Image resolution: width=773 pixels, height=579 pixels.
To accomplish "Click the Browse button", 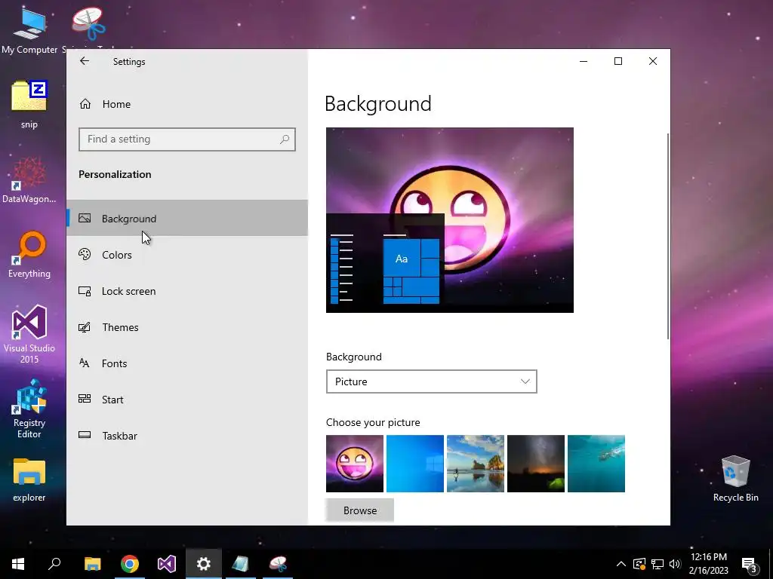I will point(360,510).
